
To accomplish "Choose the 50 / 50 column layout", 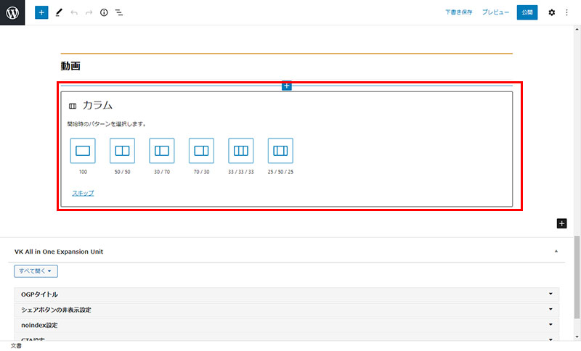I will 122,151.
